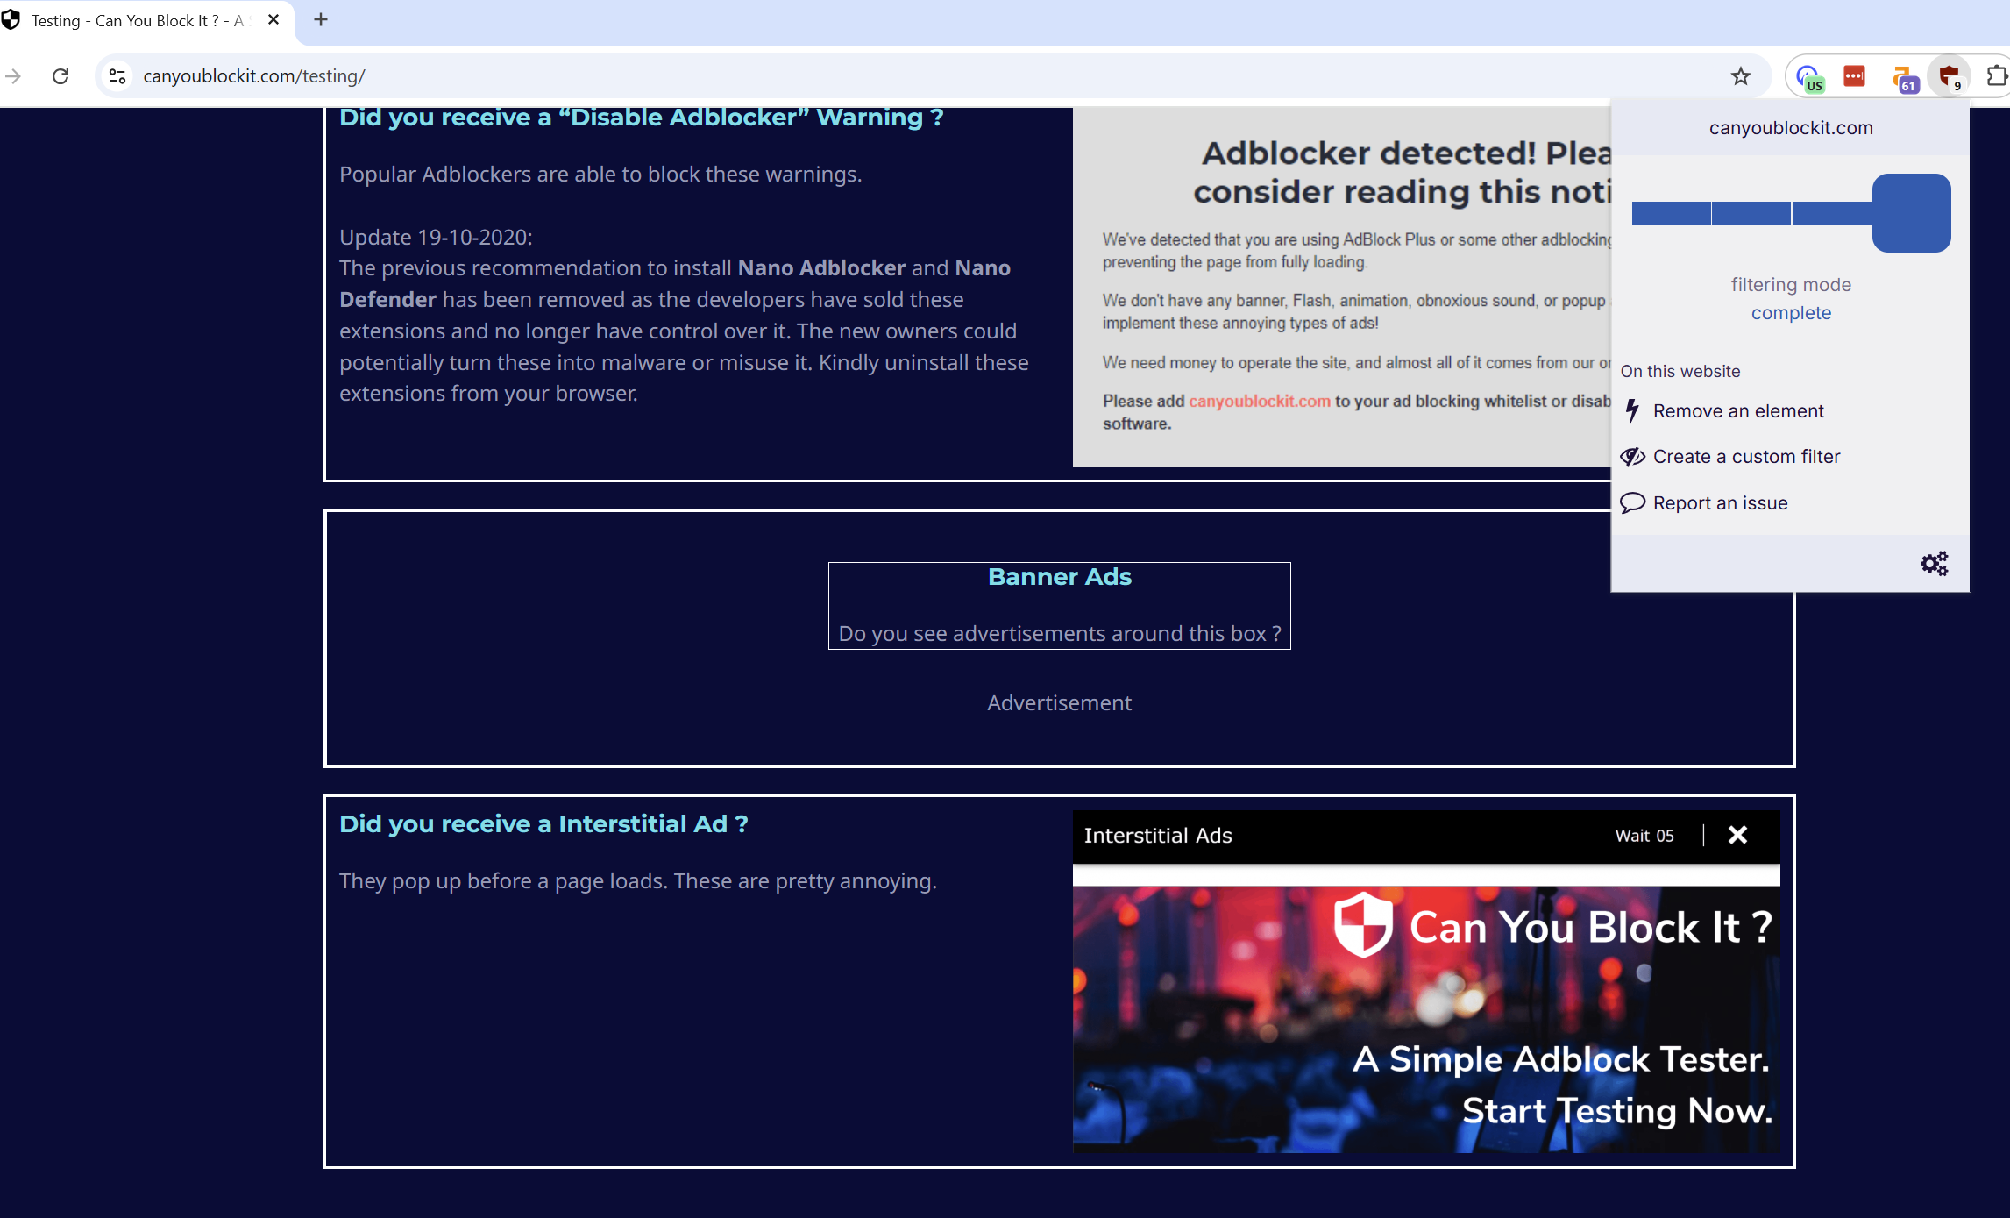The width and height of the screenshot is (2010, 1218).
Task: Open the complete filtering mode link
Action: (1791, 312)
